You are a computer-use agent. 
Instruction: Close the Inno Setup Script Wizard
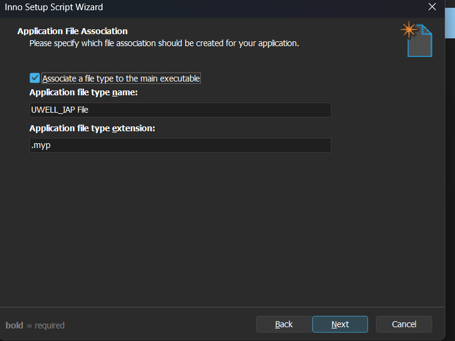pyautogui.click(x=432, y=7)
